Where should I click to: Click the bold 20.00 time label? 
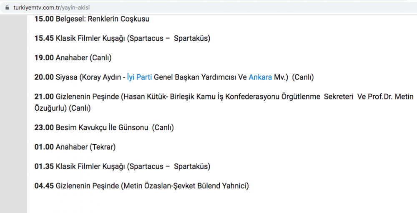tap(44, 77)
